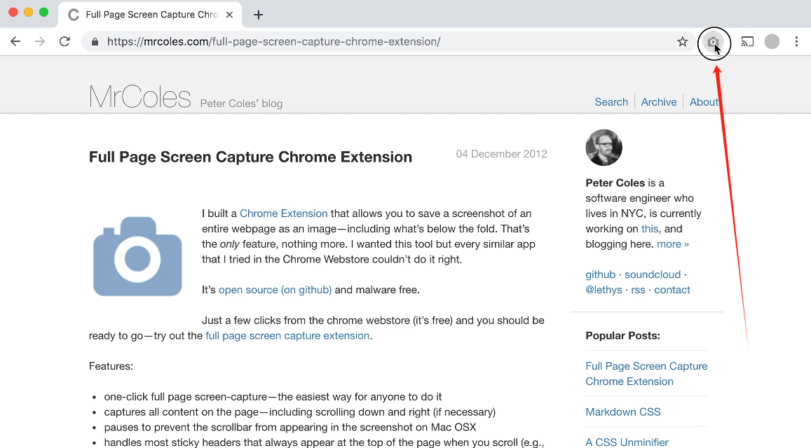Open the Markdown CSS popular post
Image resolution: width=811 pixels, height=448 pixels.
[x=623, y=412]
